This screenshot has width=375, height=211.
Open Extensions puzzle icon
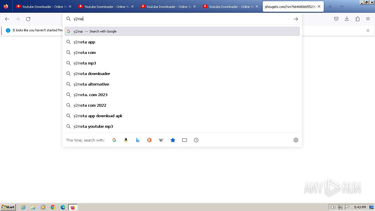pyautogui.click(x=357, y=19)
